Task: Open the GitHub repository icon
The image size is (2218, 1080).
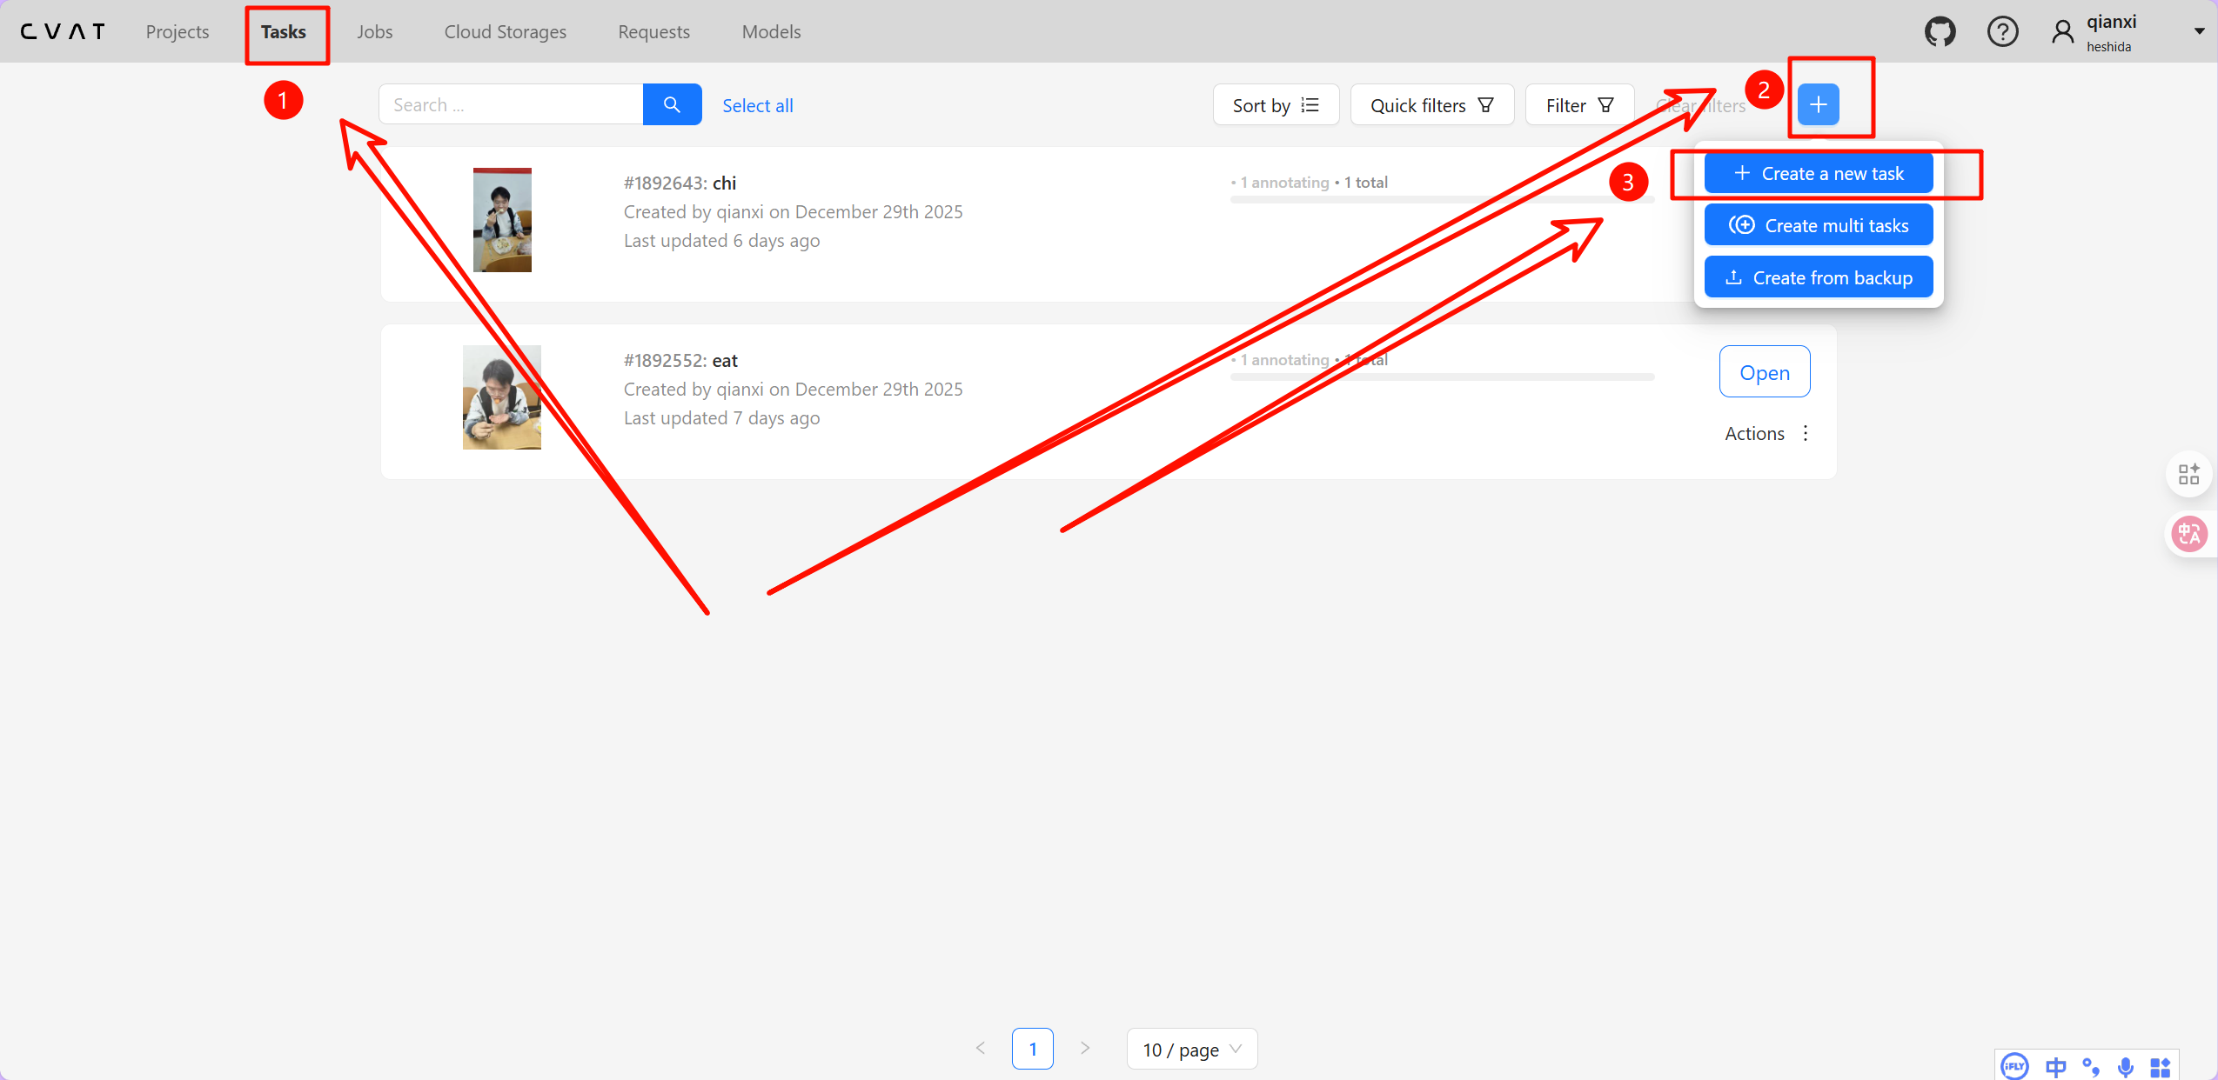Action: pyautogui.click(x=1940, y=32)
